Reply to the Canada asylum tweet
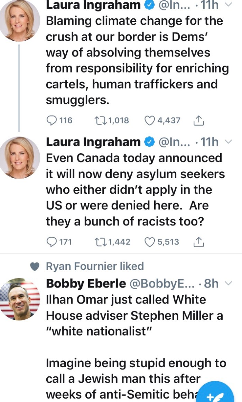The width and height of the screenshot is (242, 402). [x=51, y=242]
